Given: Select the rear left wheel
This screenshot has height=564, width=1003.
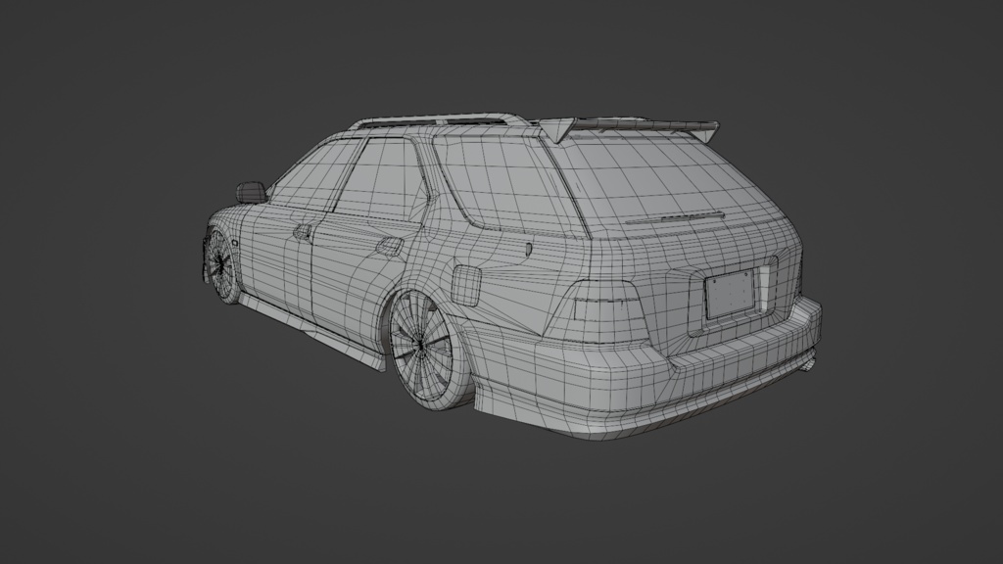Looking at the screenshot, I should (421, 348).
